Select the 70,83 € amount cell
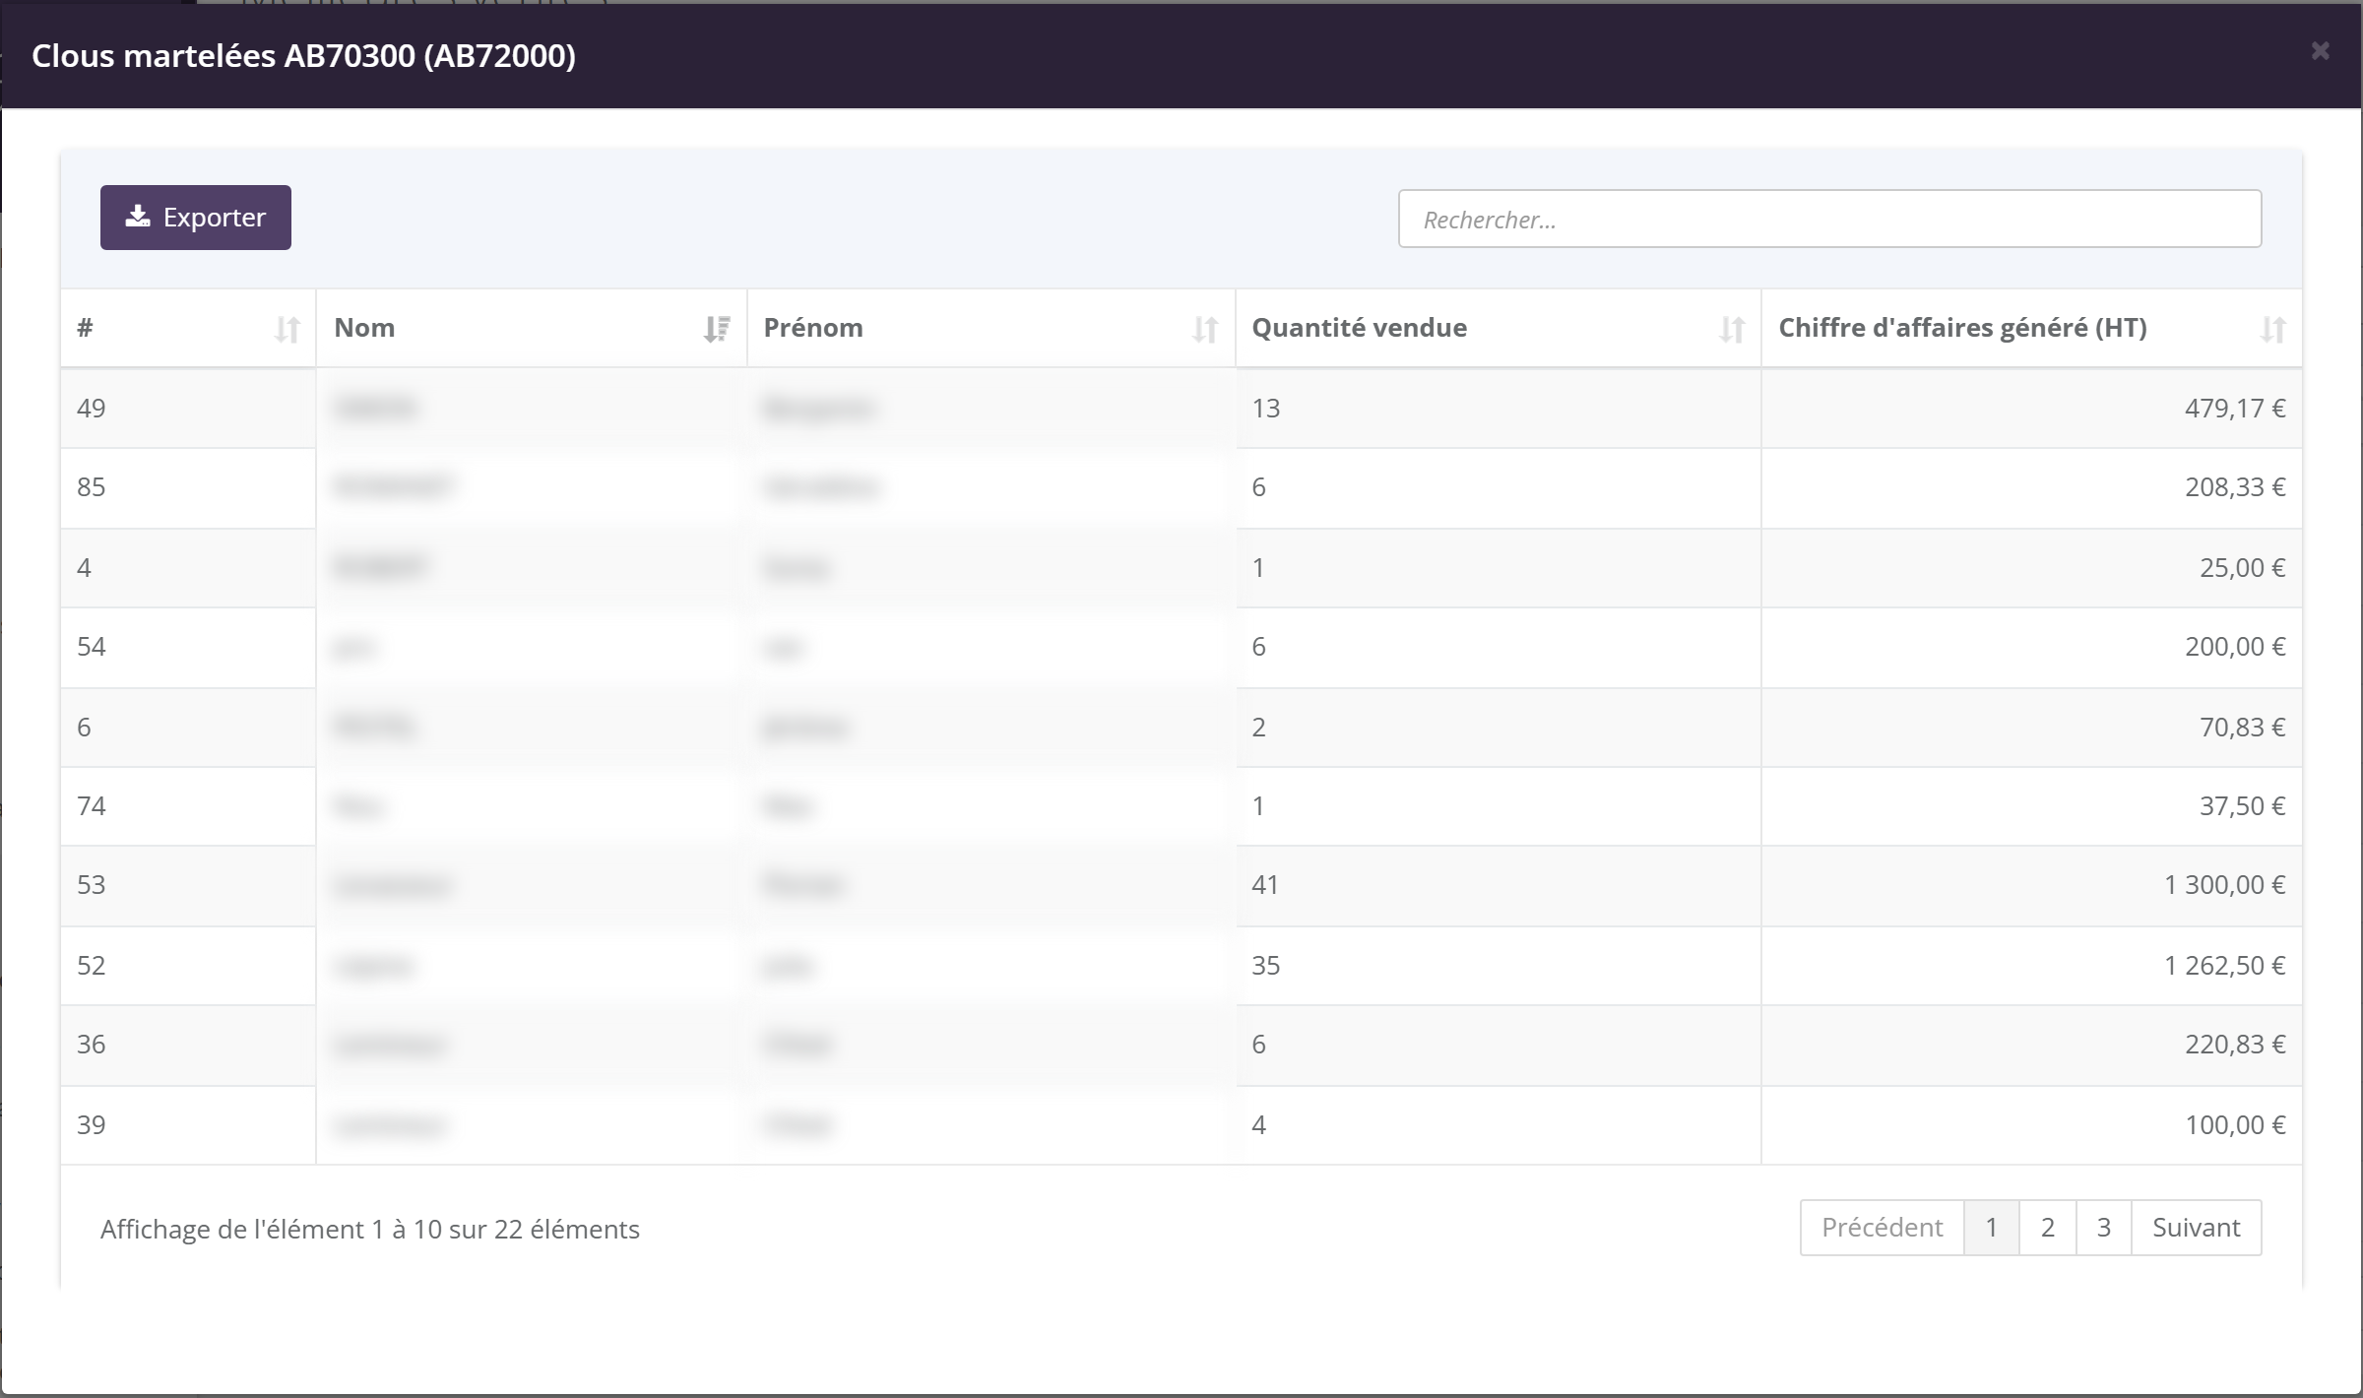 point(2031,728)
